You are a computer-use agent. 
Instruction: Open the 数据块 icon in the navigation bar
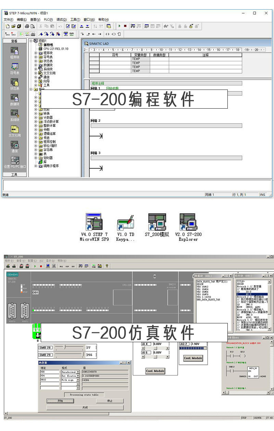pos(14,98)
